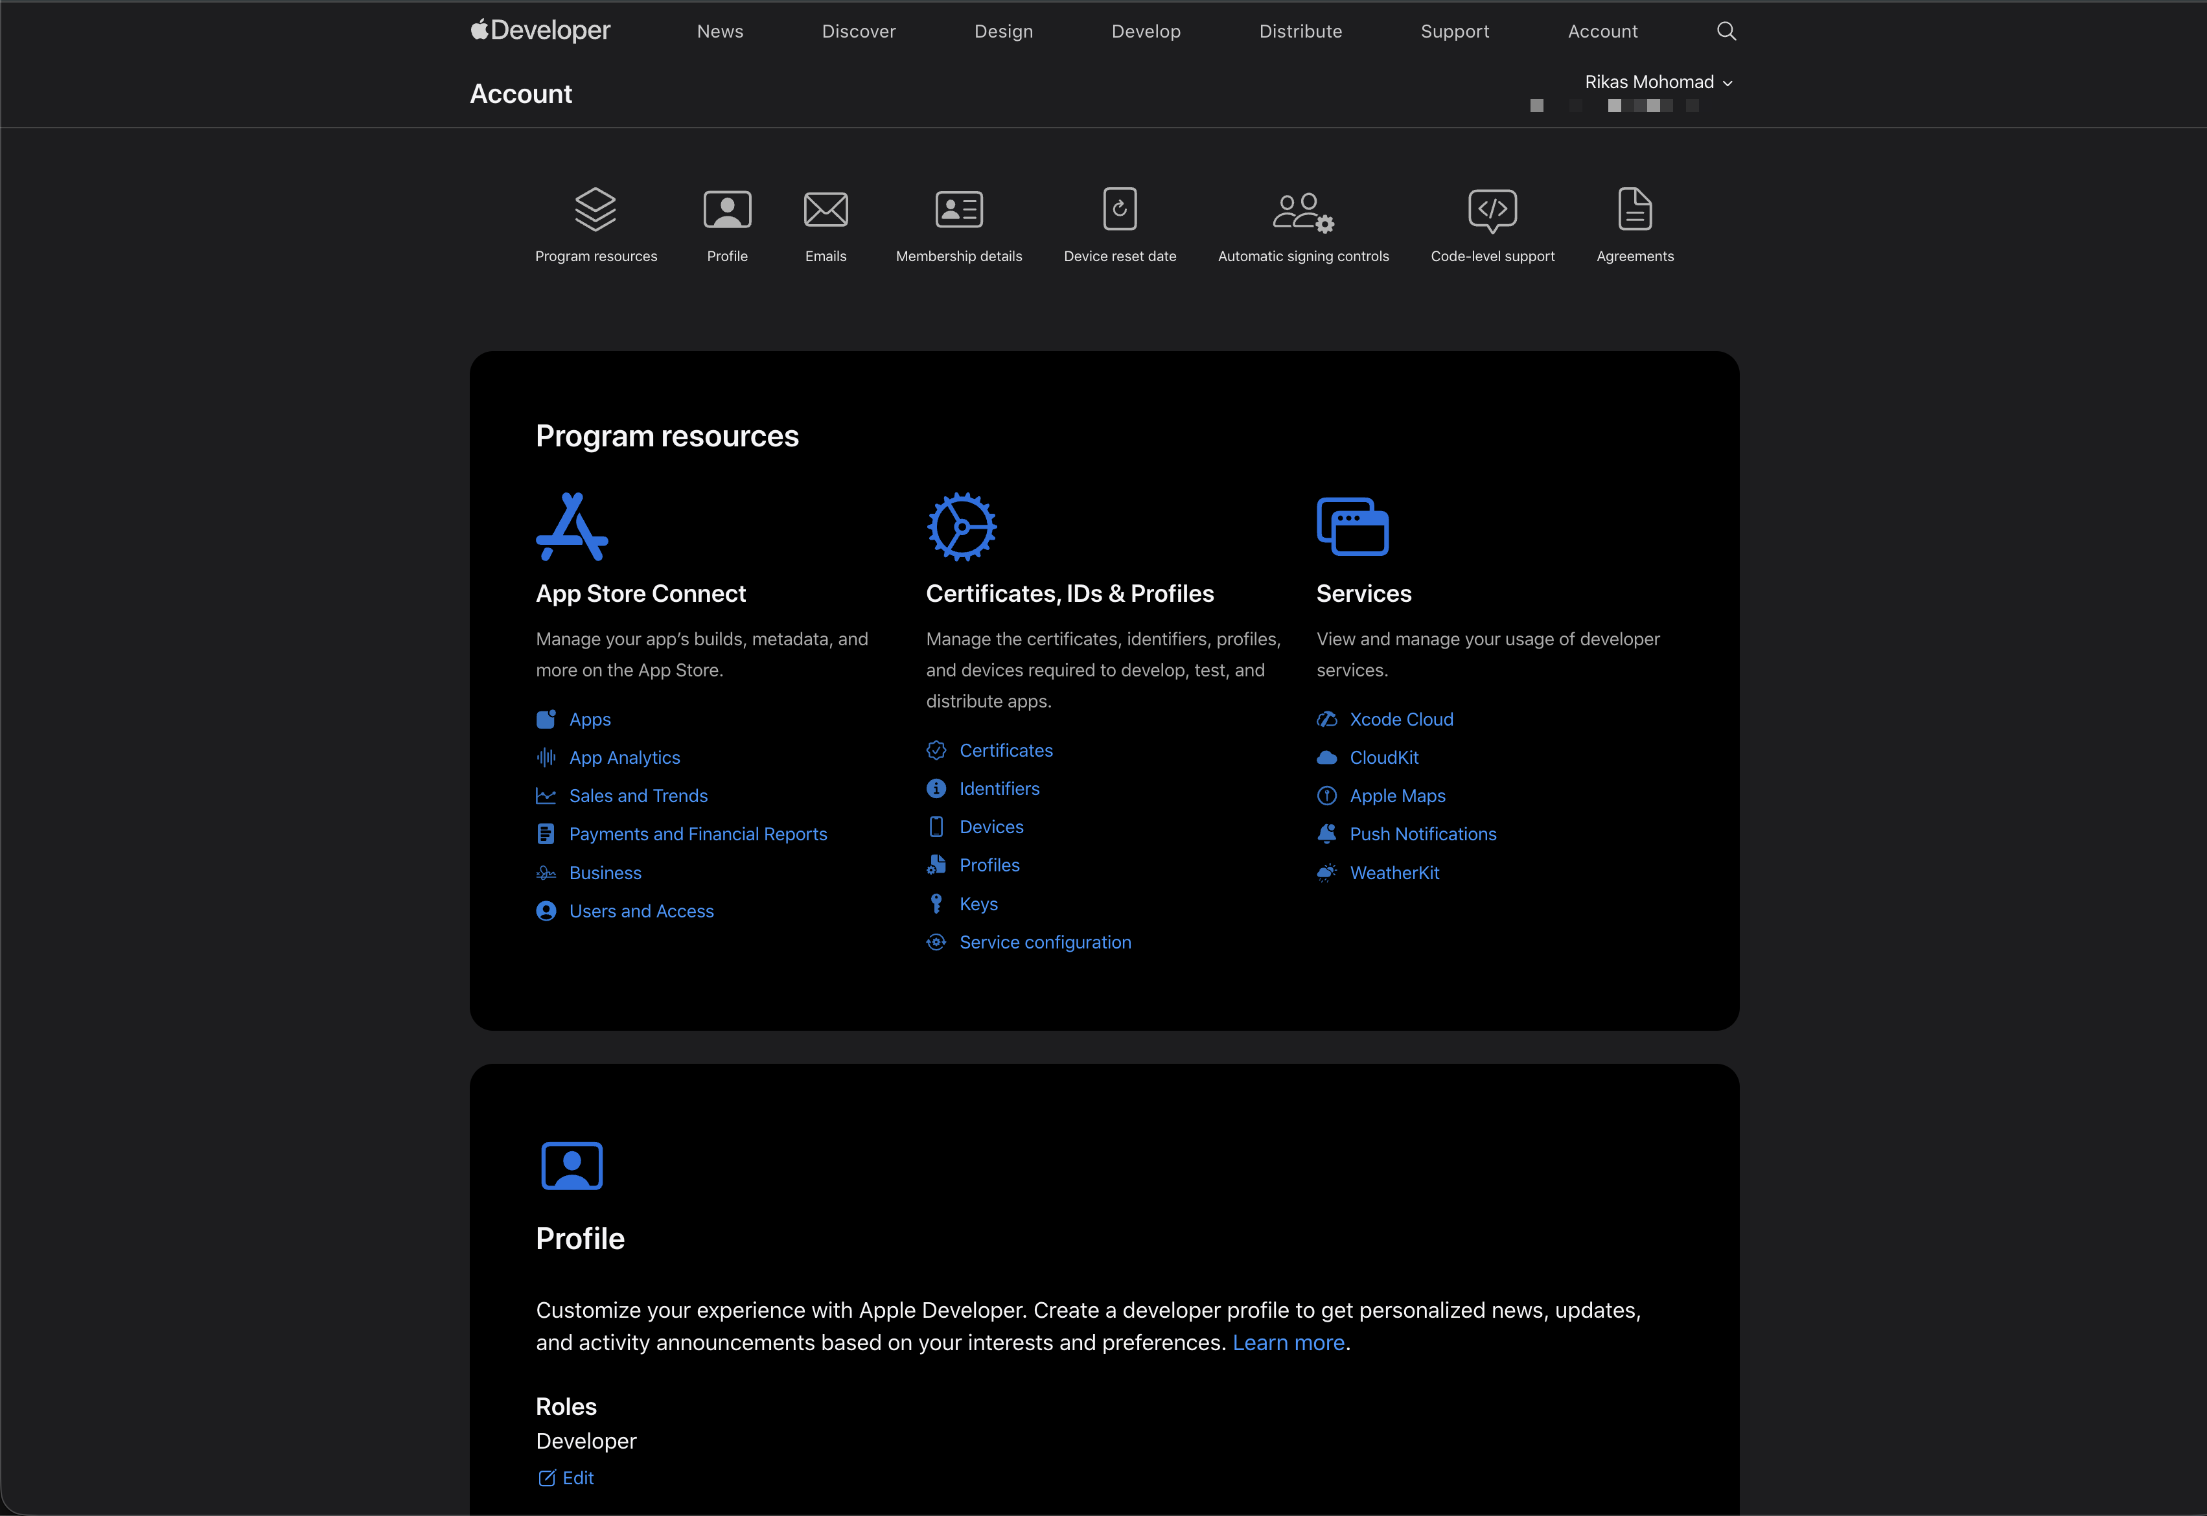The image size is (2207, 1516).
Task: Click the Learn more link under Profile
Action: pos(1288,1342)
